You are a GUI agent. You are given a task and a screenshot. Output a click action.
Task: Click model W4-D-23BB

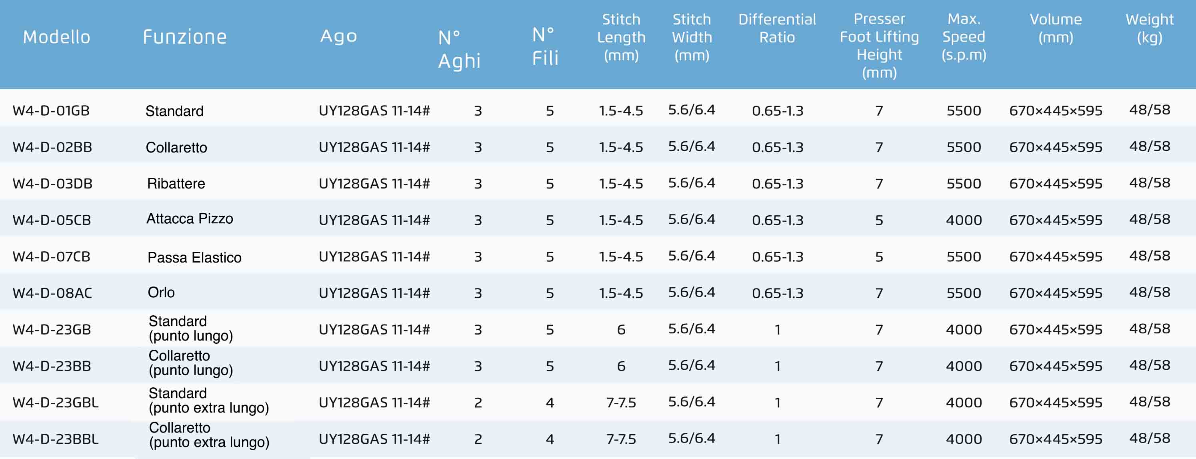click(52, 366)
